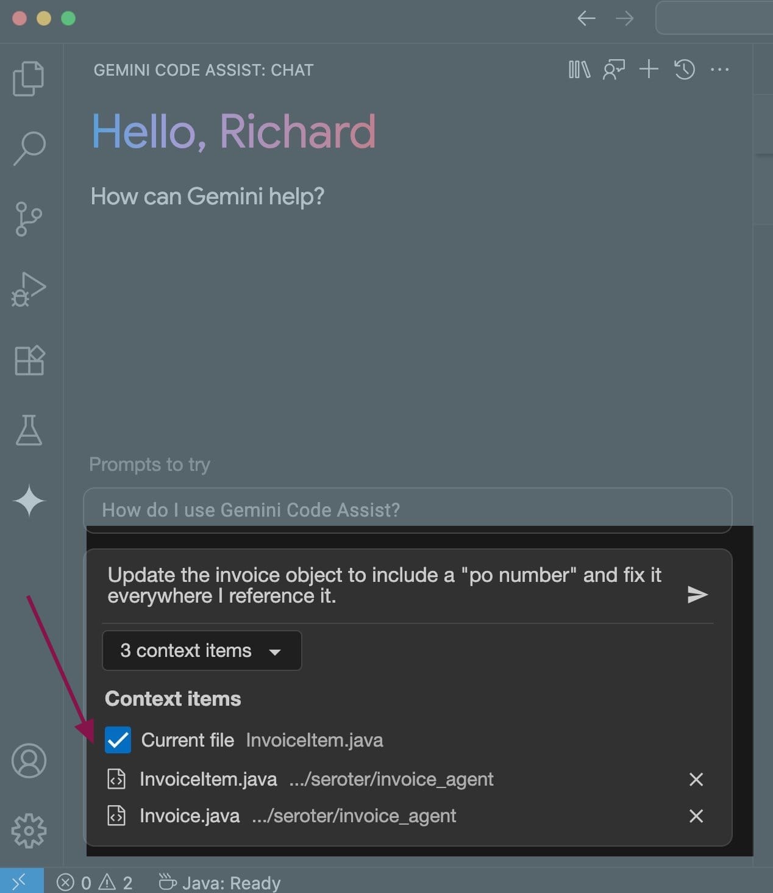The height and width of the screenshot is (893, 773).
Task: Open errors and warnings in status bar
Action: [94, 882]
